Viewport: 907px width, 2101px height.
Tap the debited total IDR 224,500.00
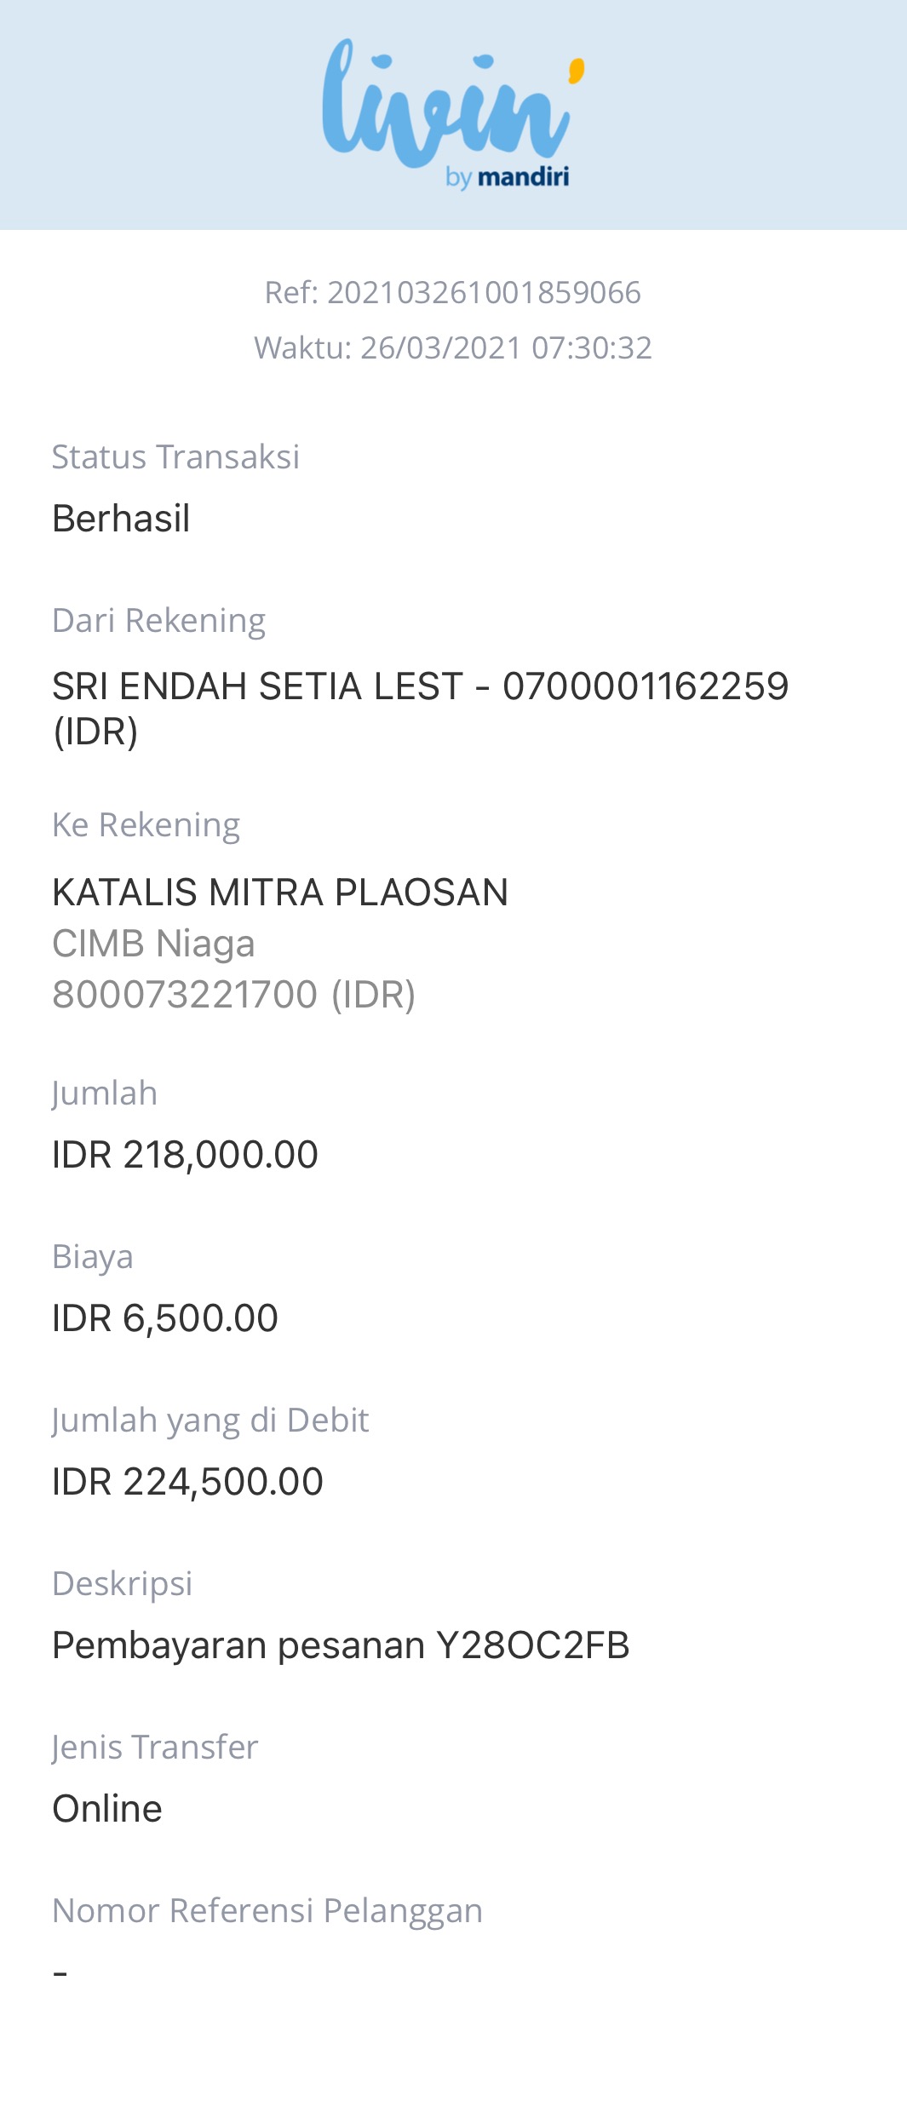pos(187,1482)
